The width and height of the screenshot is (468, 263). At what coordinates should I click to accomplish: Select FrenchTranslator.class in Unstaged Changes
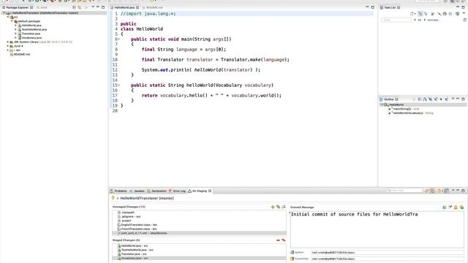[137, 229]
